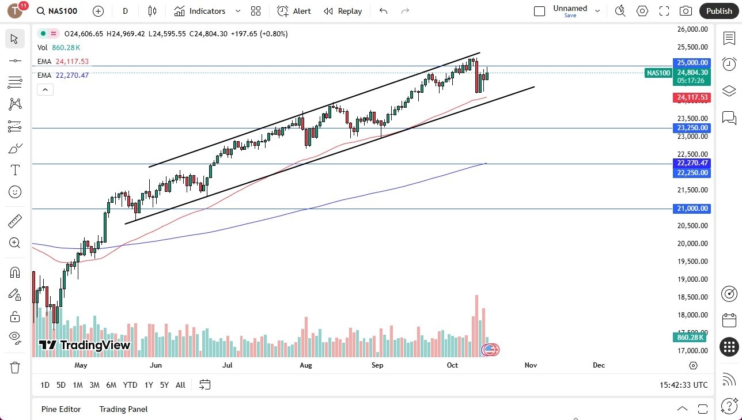The width and height of the screenshot is (742, 420).
Task: Enter fullscreen chart mode
Action: (x=664, y=11)
